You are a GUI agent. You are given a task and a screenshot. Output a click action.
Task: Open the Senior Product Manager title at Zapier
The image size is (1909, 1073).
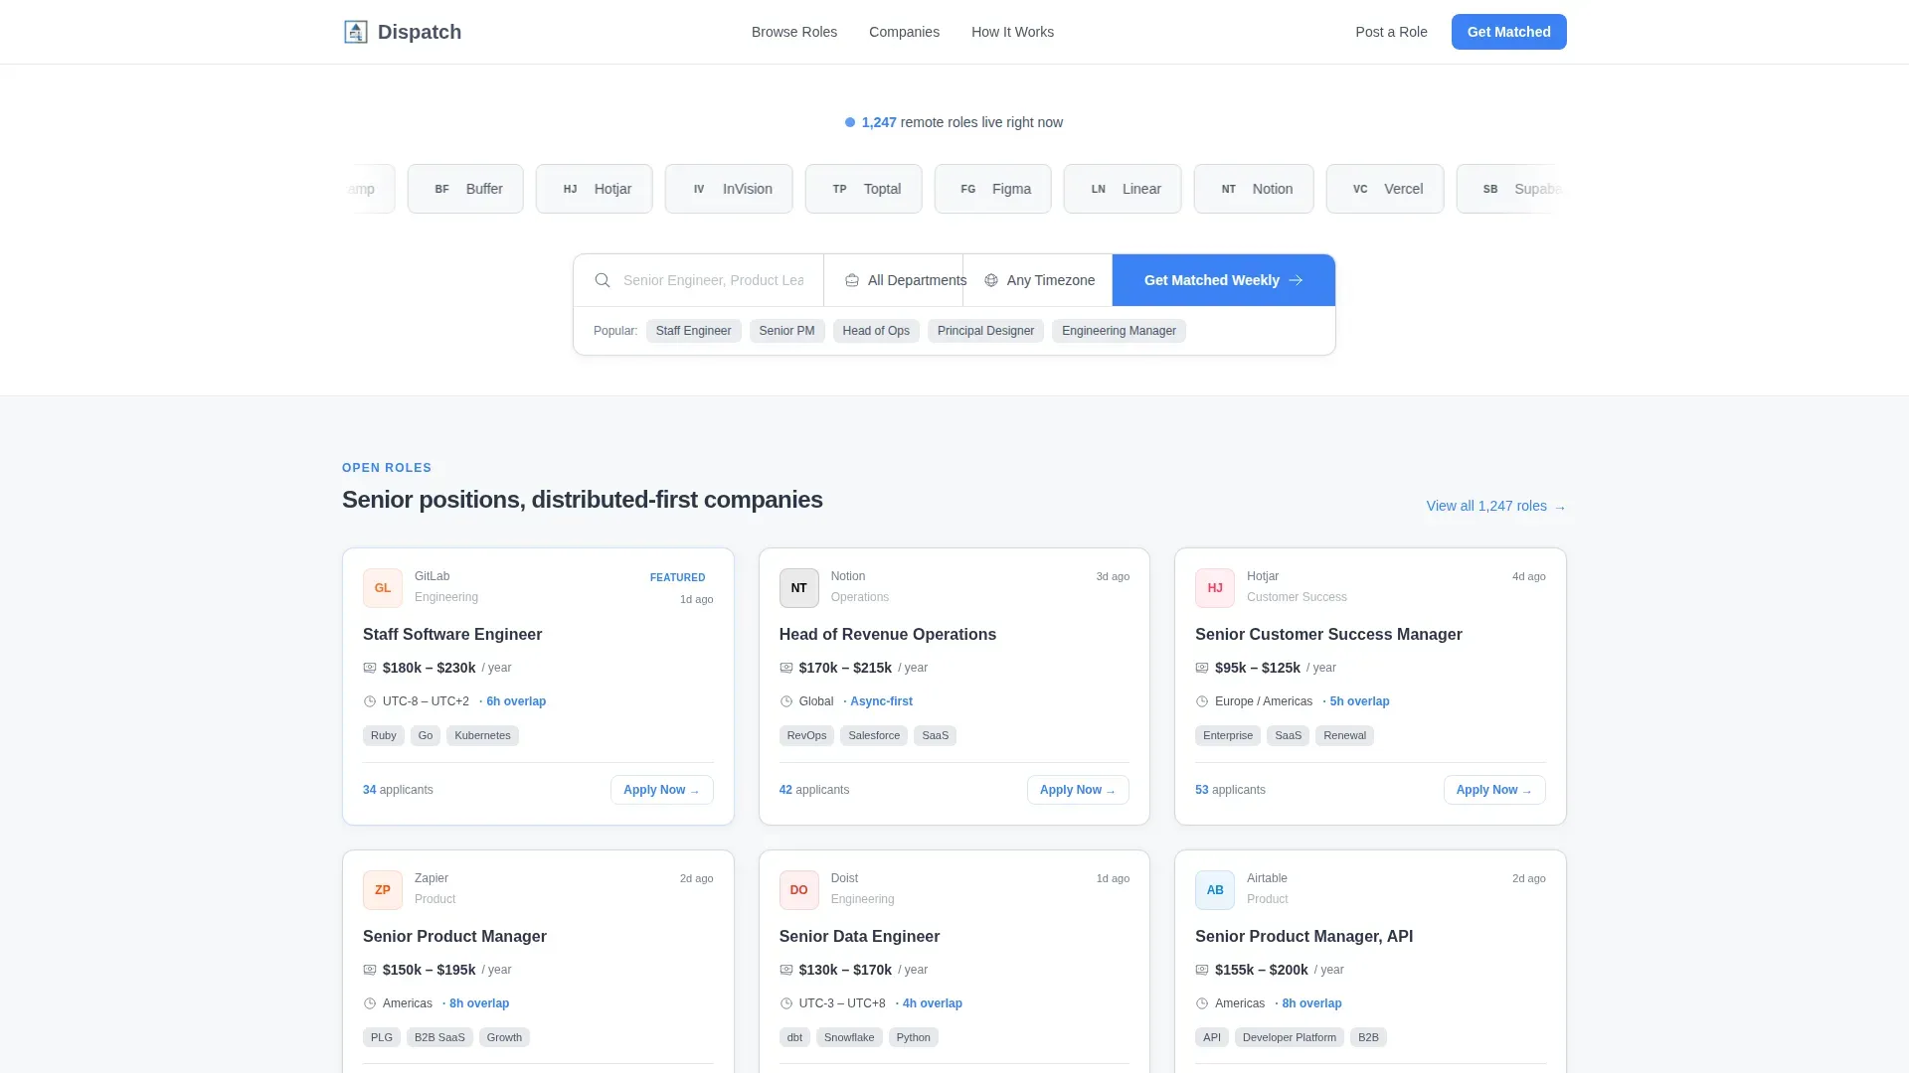coord(454,936)
